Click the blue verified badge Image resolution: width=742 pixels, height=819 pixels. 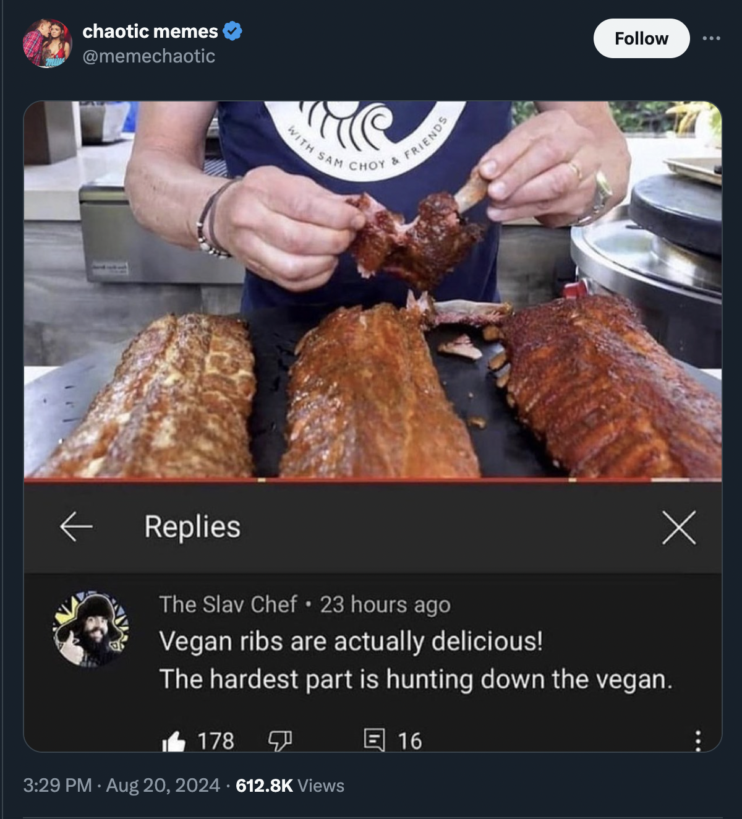click(232, 31)
